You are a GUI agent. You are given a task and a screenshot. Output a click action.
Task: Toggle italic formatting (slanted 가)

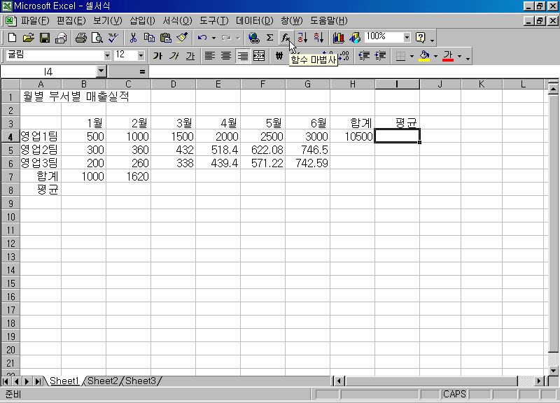pos(174,56)
